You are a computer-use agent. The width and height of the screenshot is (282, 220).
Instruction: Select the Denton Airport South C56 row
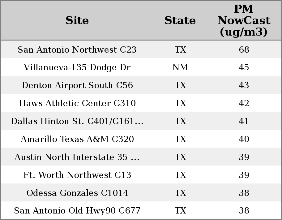pyautogui.click(x=77, y=85)
